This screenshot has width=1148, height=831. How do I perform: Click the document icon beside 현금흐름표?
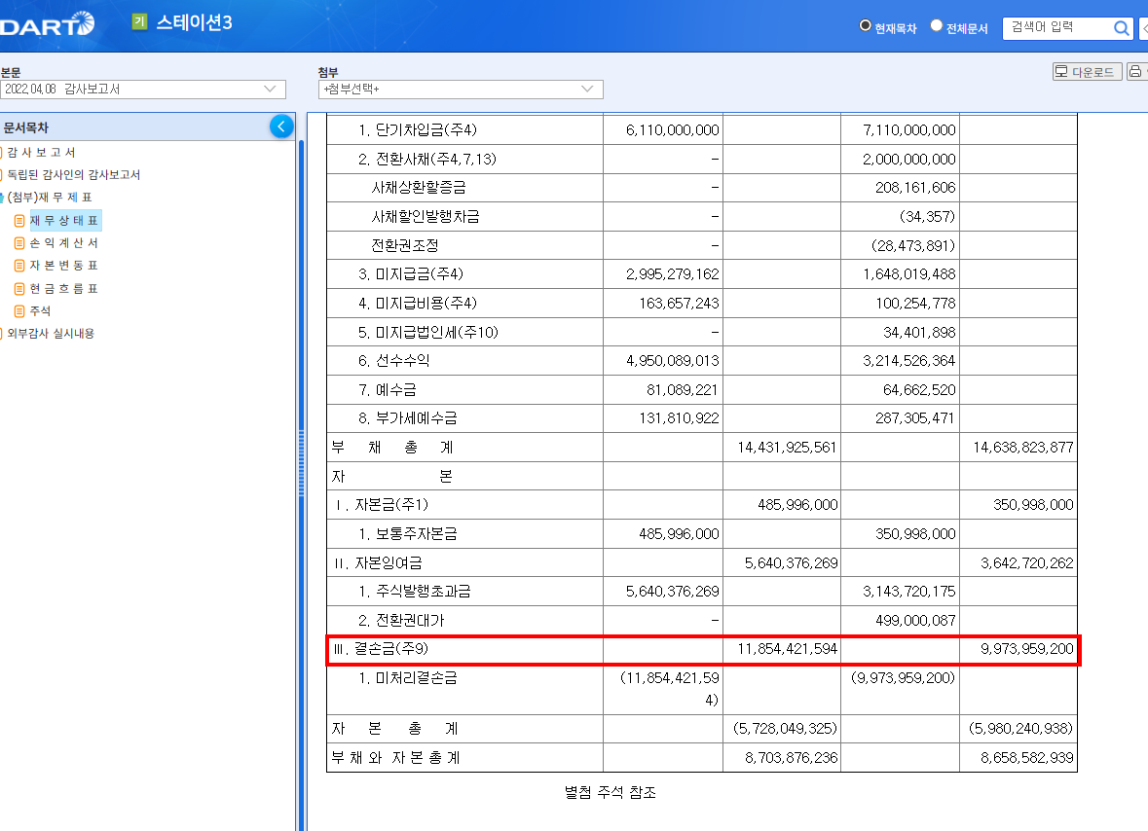[19, 289]
